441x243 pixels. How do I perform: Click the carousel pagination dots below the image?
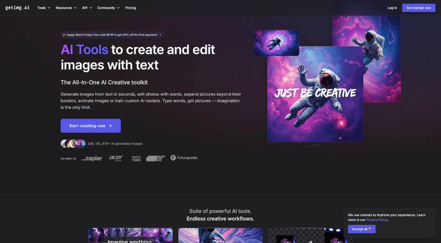(x=316, y=145)
